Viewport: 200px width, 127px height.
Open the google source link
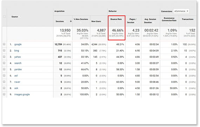click(x=18, y=44)
